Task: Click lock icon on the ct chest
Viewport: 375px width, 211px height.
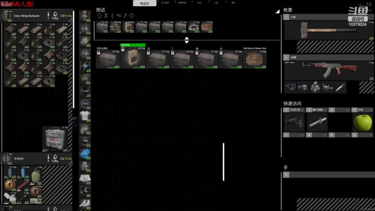Action: point(221,53)
